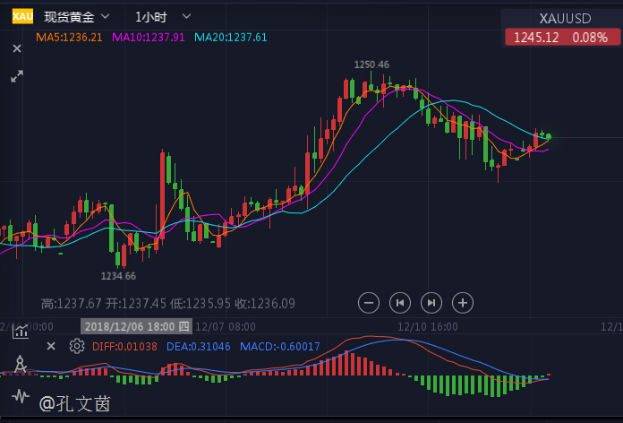Viewport: 623px width, 423px height.
Task: Open the 现货黄金 instrument dropdown
Action: click(77, 16)
